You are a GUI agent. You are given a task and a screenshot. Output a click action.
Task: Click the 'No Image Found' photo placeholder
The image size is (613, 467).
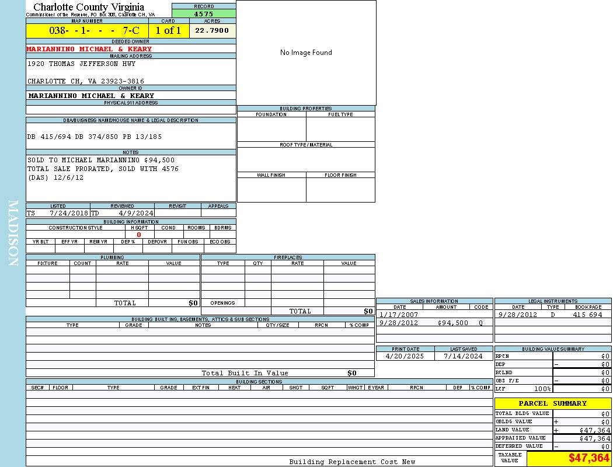306,53
